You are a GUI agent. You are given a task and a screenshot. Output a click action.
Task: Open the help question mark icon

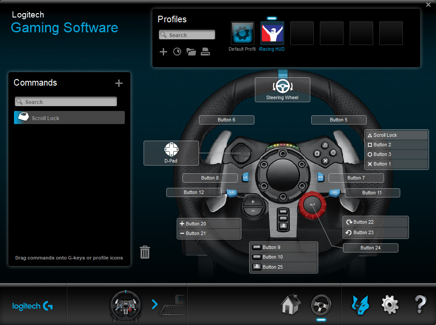tap(420, 304)
